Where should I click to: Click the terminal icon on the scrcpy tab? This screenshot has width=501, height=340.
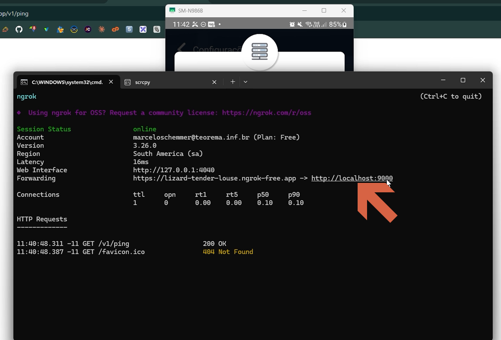click(x=128, y=82)
